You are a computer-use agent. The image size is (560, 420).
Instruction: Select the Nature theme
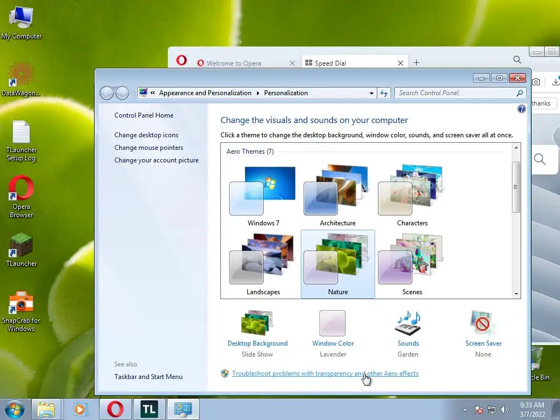pos(337,264)
